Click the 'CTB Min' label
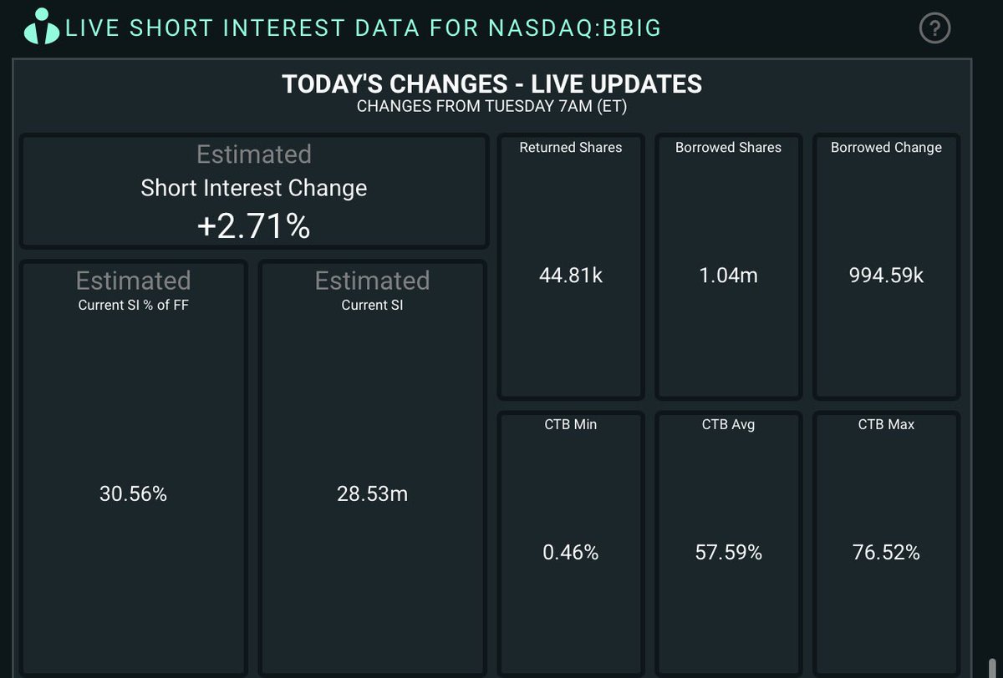Image resolution: width=1003 pixels, height=678 pixels. pos(571,424)
